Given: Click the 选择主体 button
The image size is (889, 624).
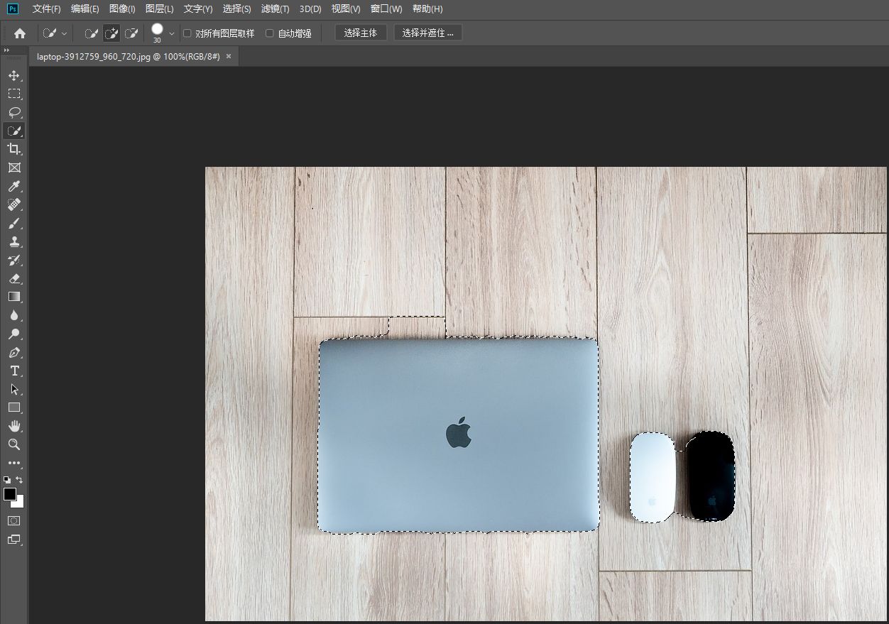Looking at the screenshot, I should point(361,33).
